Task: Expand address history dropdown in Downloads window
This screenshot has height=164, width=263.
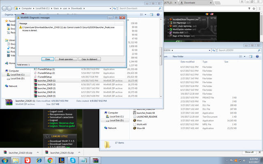Action: pyautogui.click(x=111, y=8)
